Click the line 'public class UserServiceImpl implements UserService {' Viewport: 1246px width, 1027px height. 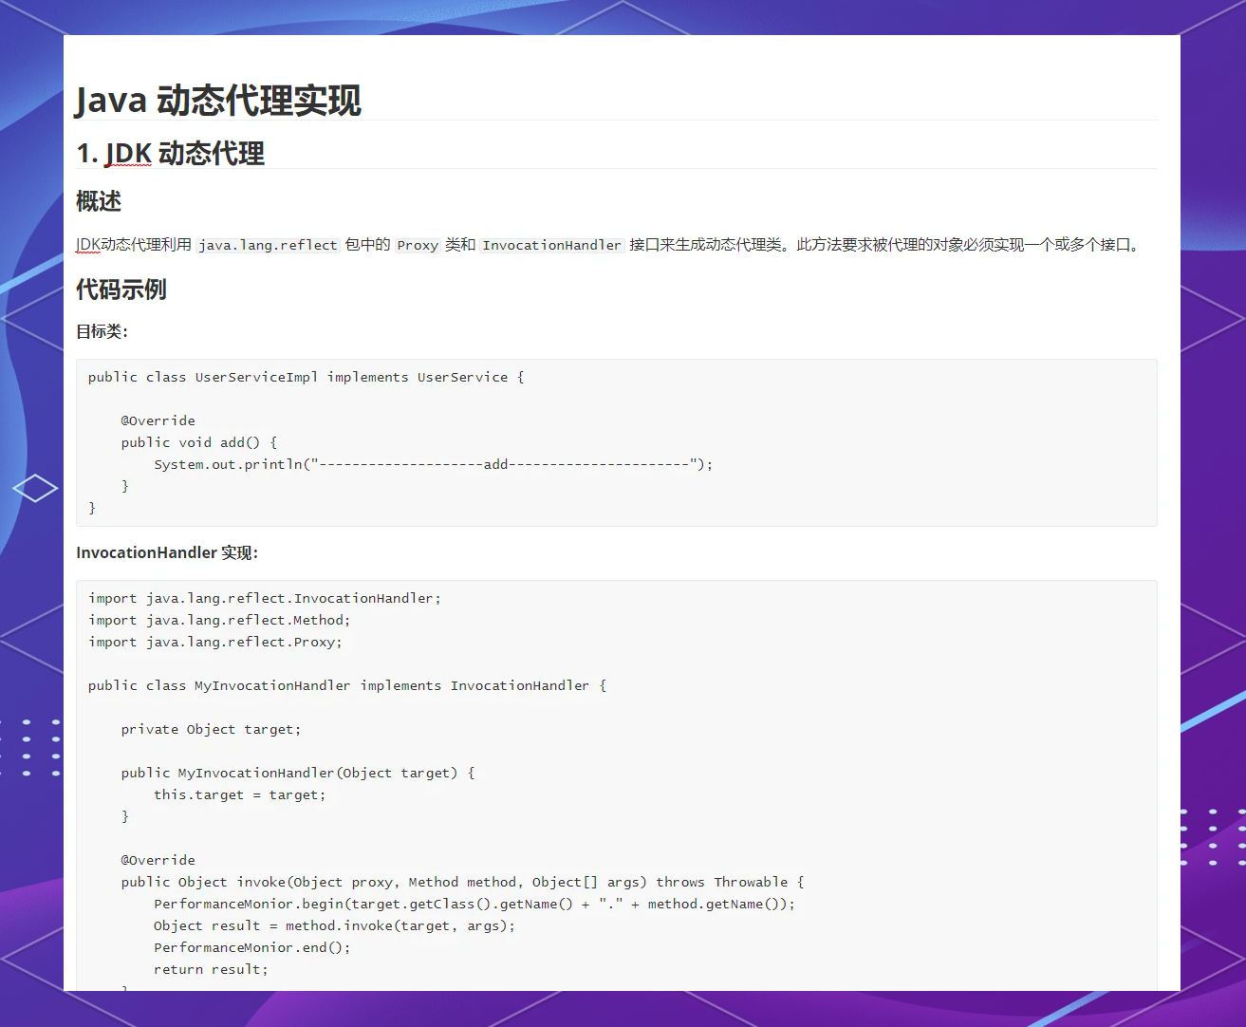coord(306,377)
